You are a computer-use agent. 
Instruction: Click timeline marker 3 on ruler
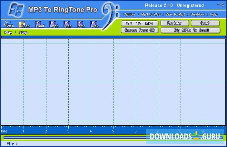(x=68, y=131)
